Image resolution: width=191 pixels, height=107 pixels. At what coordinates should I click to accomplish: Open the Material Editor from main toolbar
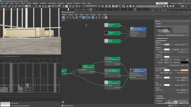coord(124,6)
